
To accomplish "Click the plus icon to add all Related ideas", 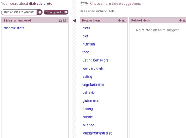I will pos(180,20).
